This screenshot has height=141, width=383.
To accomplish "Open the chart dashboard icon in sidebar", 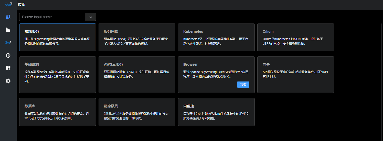I will click(8, 30).
